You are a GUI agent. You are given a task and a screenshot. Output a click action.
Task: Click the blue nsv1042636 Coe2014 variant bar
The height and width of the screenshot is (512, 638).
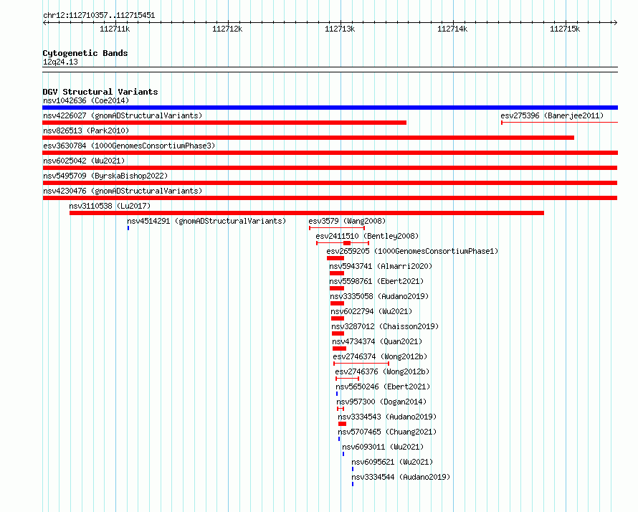[x=330, y=108]
